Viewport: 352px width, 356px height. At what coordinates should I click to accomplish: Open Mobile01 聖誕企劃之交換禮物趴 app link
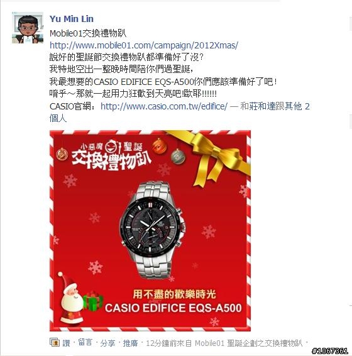coord(249,343)
